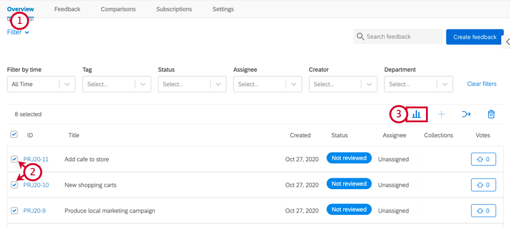This screenshot has width=510, height=228.
Task: Switch to the Overview tab
Action: [x=20, y=9]
